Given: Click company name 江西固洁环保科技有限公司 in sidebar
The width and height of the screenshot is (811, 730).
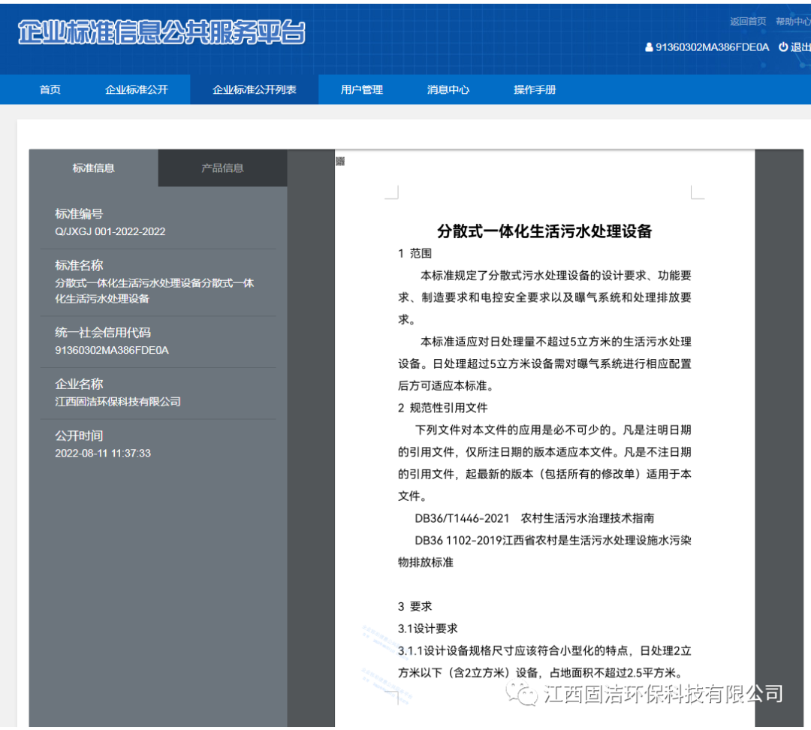Looking at the screenshot, I should point(118,402).
